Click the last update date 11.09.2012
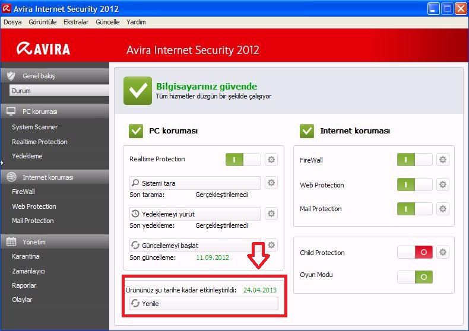This screenshot has width=469, height=331. 213,257
